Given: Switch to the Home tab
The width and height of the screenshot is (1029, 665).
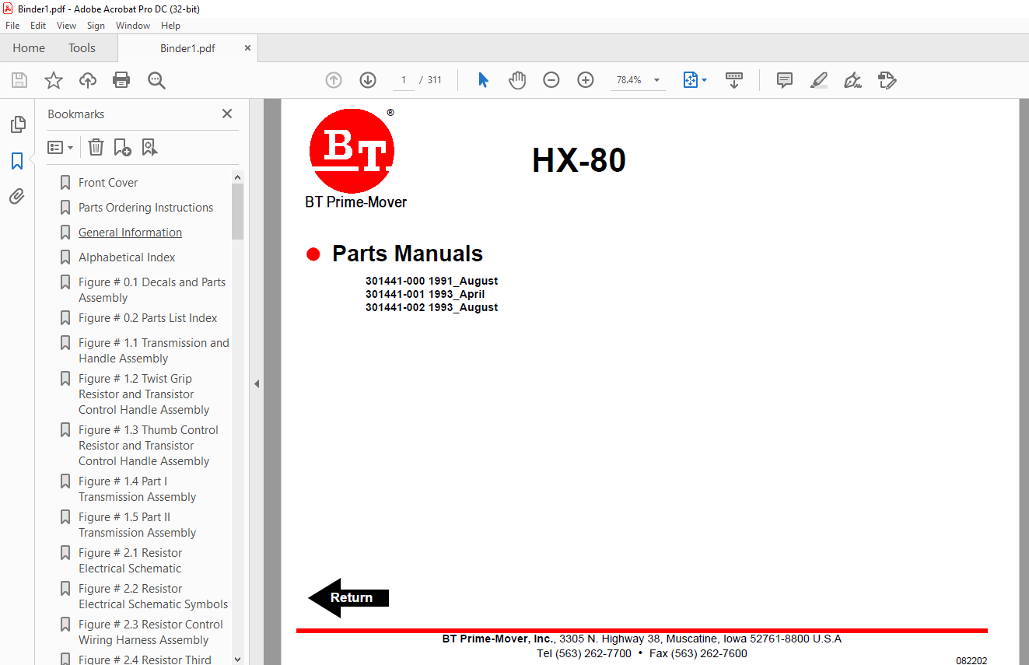Looking at the screenshot, I should [x=29, y=48].
